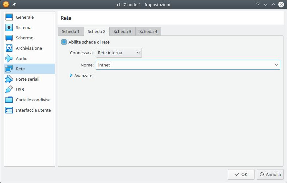Open the Connessa a dropdown

coord(119,53)
